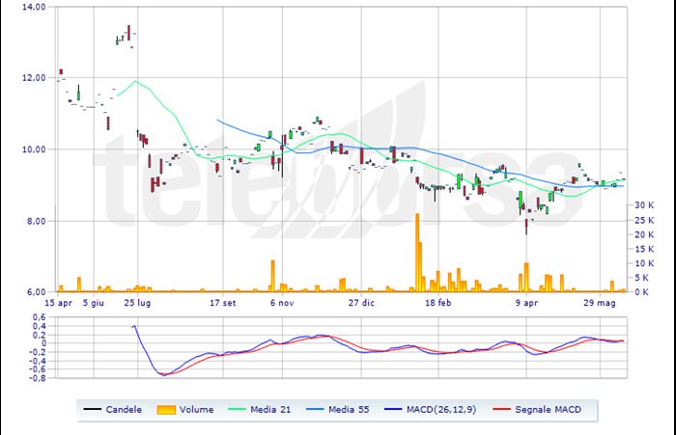Click the volume spike bar above 6 nov
Viewport: 676px width, 435px height.
pyautogui.click(x=272, y=276)
